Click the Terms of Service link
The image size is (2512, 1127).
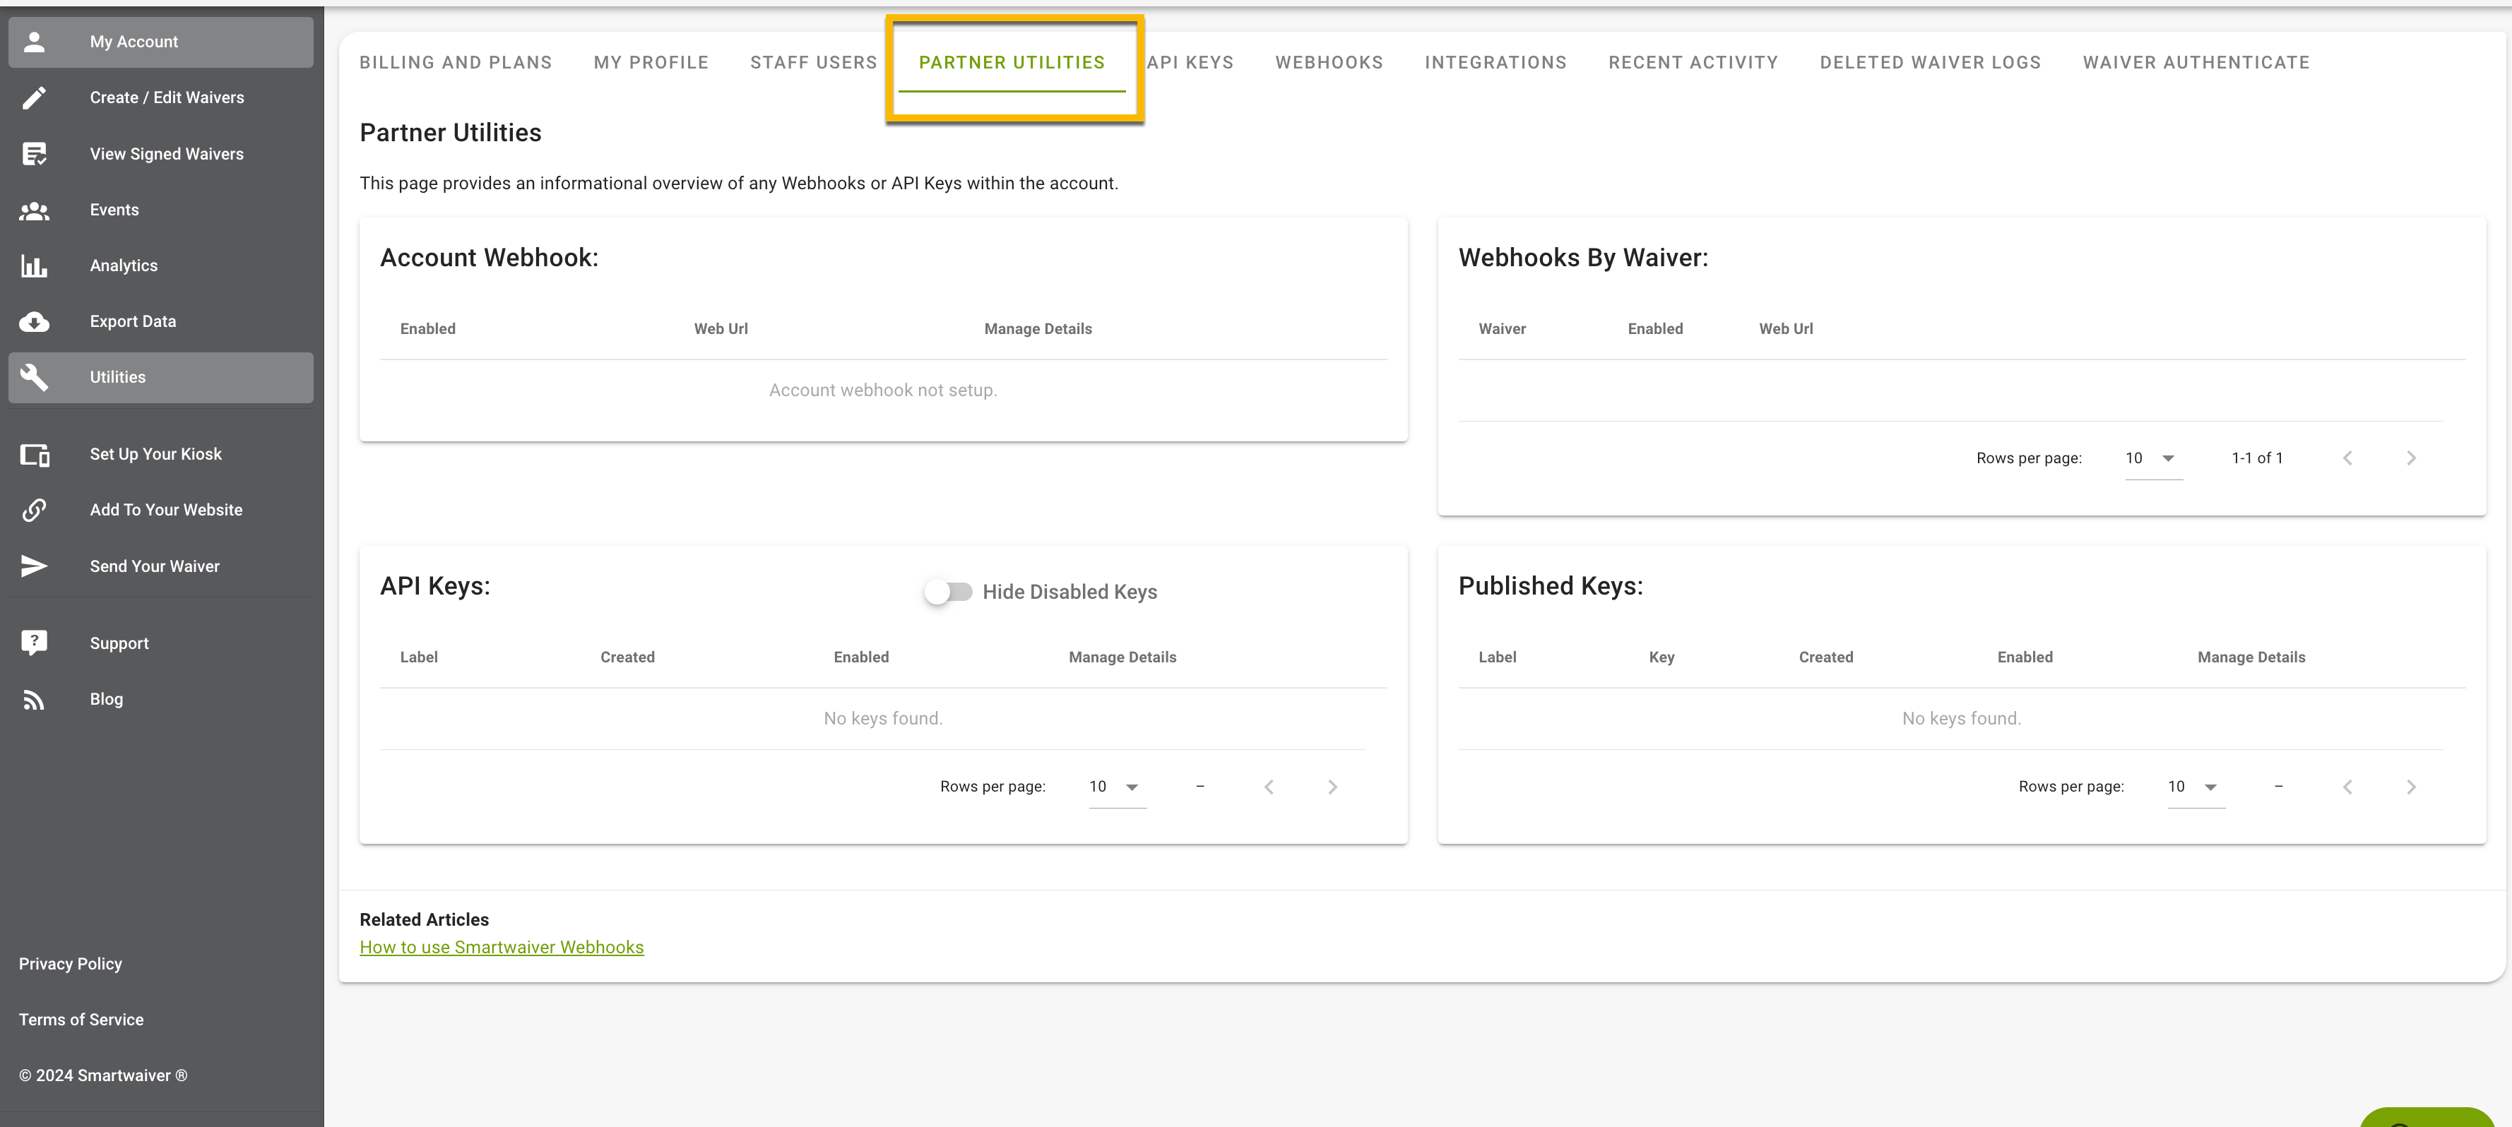81,1019
